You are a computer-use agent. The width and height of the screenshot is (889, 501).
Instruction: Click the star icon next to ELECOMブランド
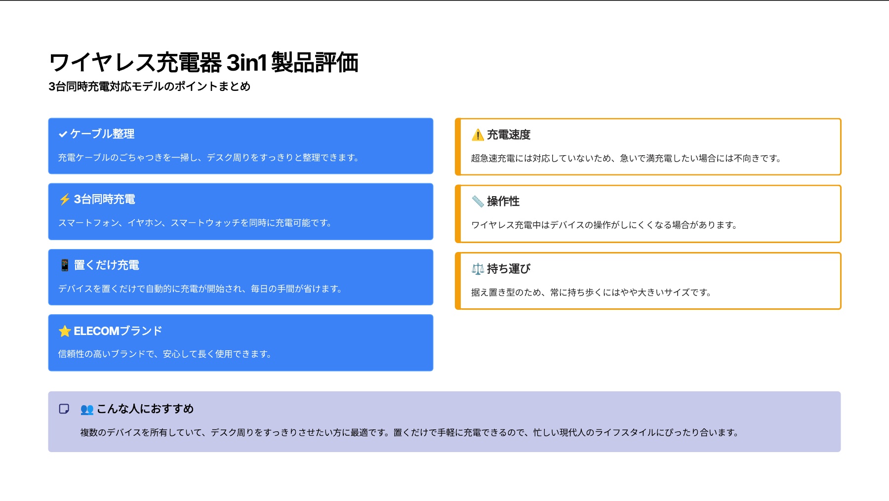click(64, 331)
